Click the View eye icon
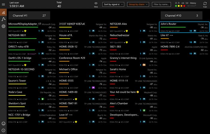Screen dimensions: 210x134 tap(96, 4)
